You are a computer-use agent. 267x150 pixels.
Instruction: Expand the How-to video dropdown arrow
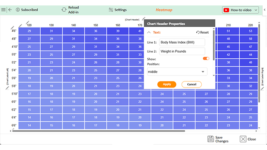point(256,10)
